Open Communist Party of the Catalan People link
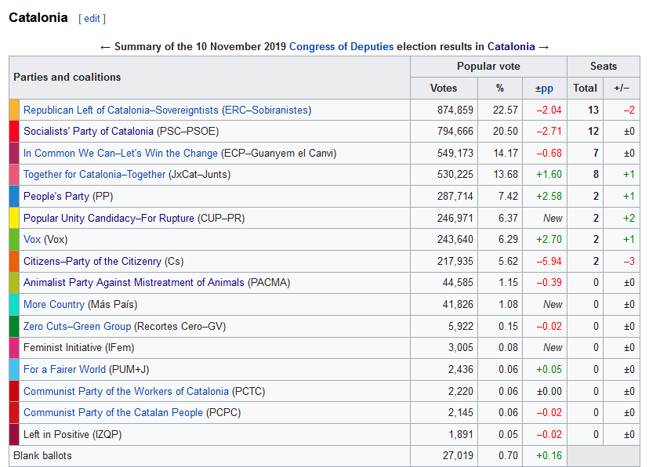The width and height of the screenshot is (649, 467). click(x=113, y=412)
